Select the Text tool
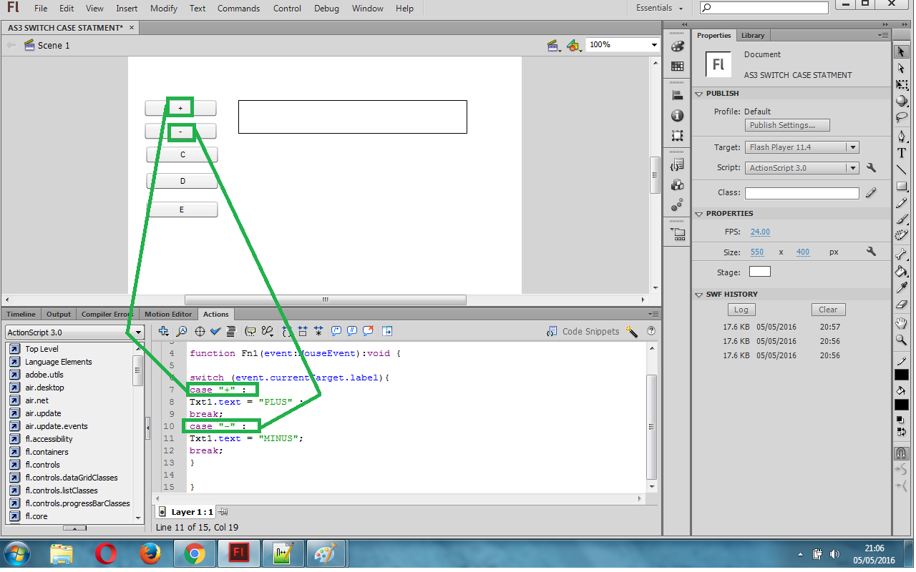916x572 pixels. [902, 152]
